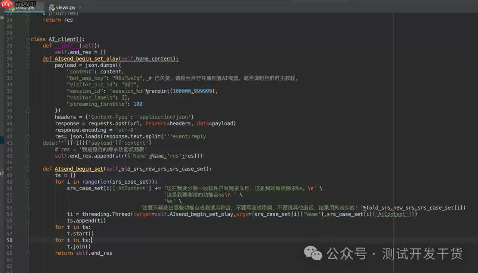478x273 pixels.
Task: Collapse the AIsend_begin_set method
Action: coord(28,169)
